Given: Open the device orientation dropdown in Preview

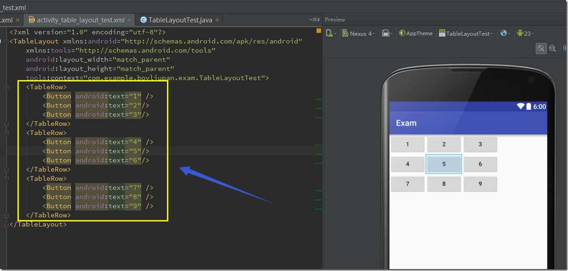Looking at the screenshot, I should tap(387, 33).
